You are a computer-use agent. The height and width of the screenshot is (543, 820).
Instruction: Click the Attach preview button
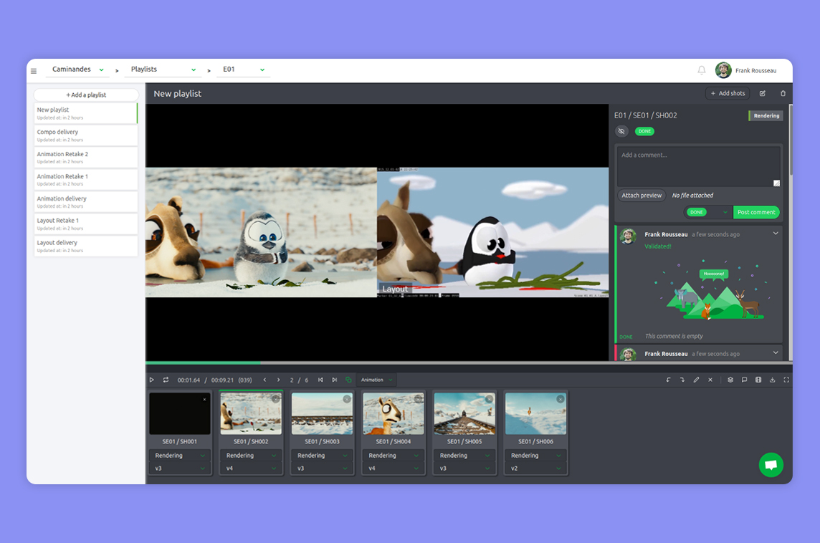click(642, 196)
